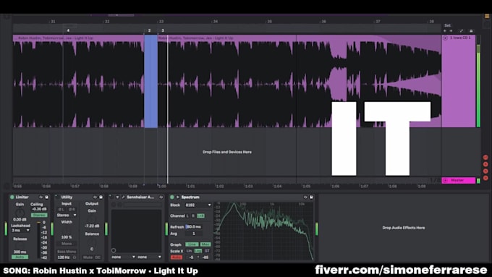Unfold Sennheiser plugin parameters triangle
The width and height of the screenshot is (492, 277).
117,197
